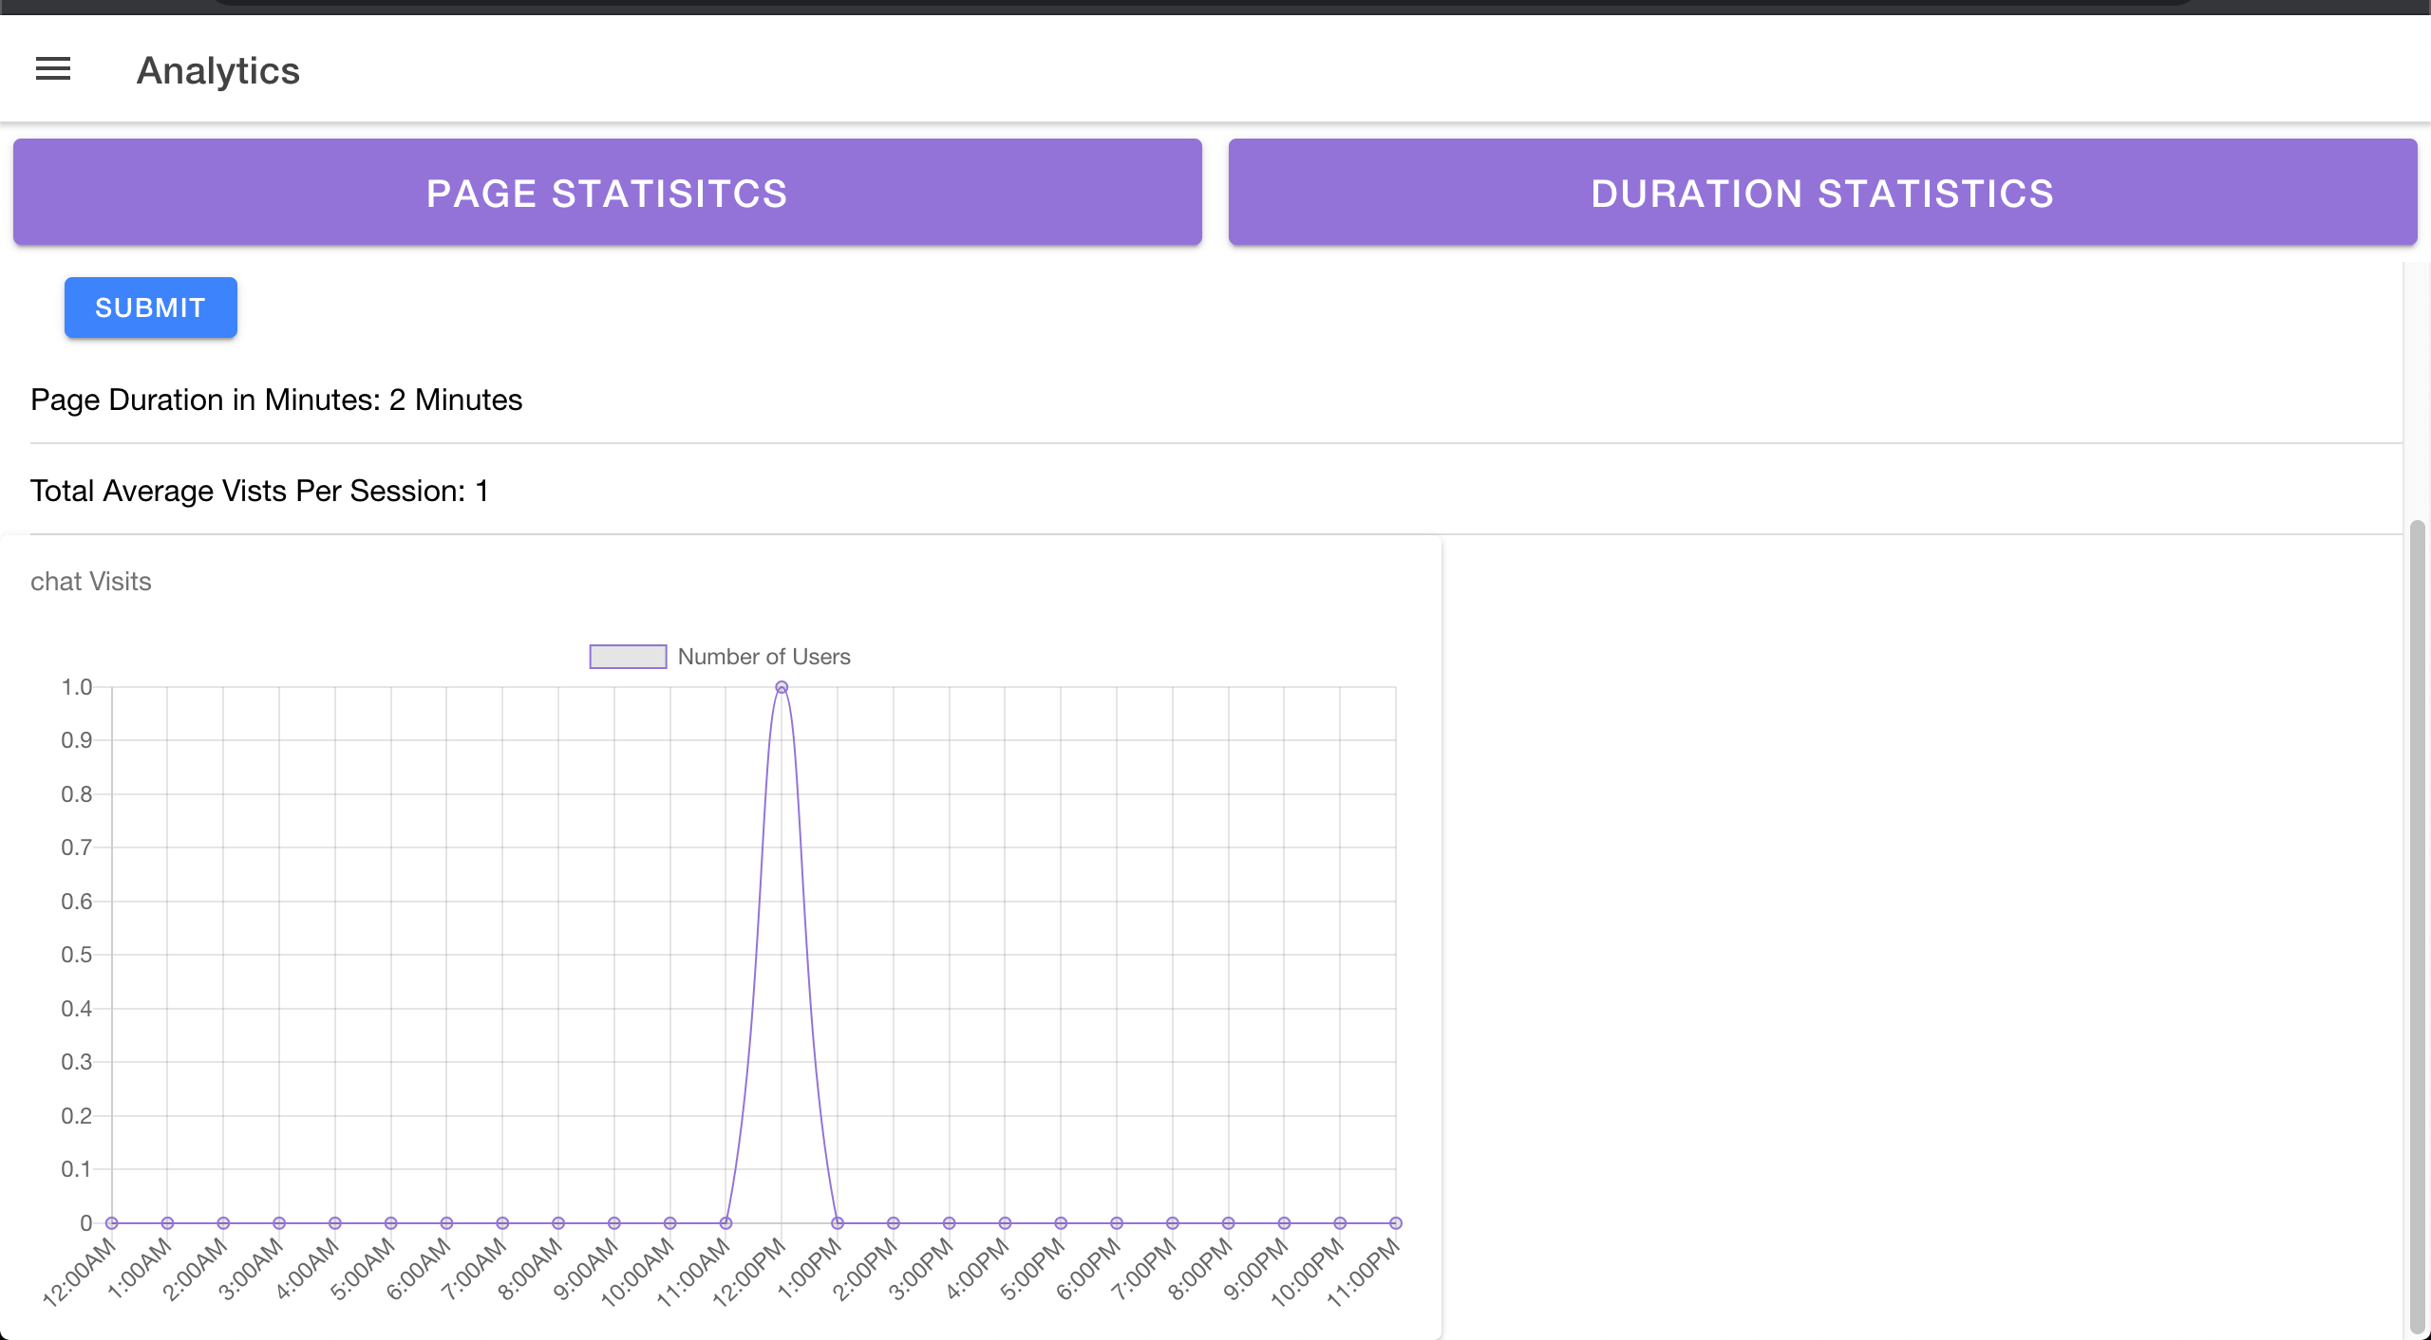Click the 11:00PM data point on chart
2431x1340 pixels.
pos(1396,1223)
